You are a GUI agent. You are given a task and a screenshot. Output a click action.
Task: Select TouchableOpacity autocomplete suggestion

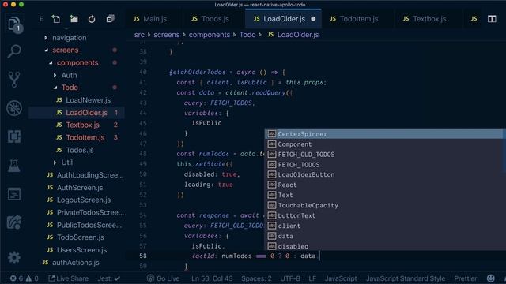[383, 205]
